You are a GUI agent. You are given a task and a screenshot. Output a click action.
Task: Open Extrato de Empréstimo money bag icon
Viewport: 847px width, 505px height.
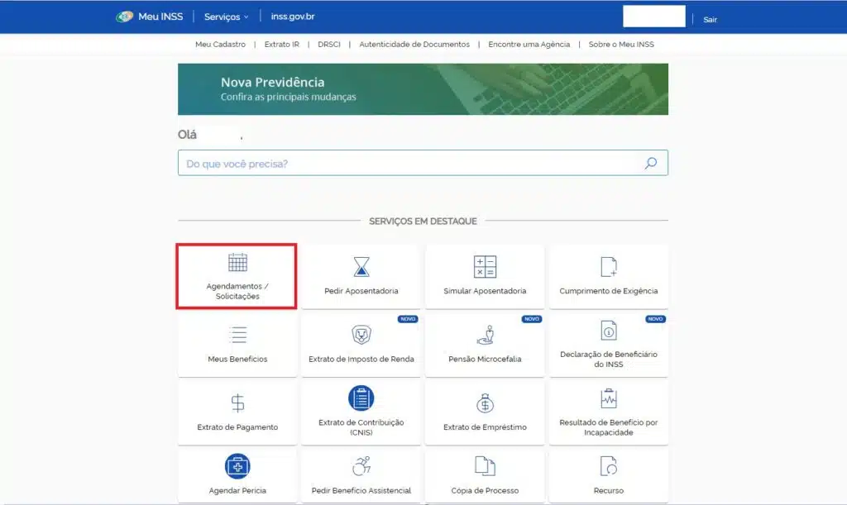point(485,403)
